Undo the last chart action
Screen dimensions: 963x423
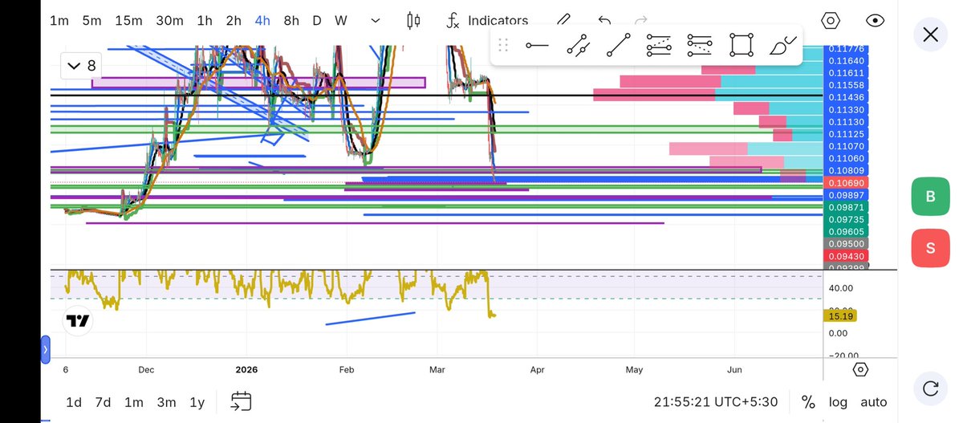coord(604,21)
